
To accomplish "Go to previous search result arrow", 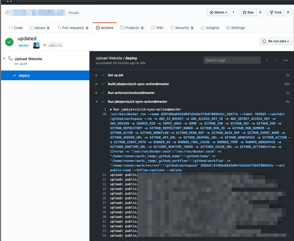I will coord(267,60).
